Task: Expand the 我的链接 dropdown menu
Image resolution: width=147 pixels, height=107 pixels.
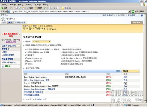Action: pos(132,15)
